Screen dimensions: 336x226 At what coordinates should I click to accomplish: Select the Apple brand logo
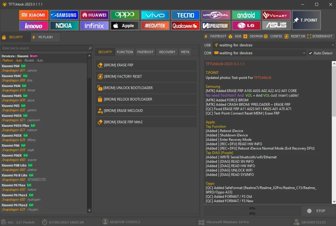(125, 26)
